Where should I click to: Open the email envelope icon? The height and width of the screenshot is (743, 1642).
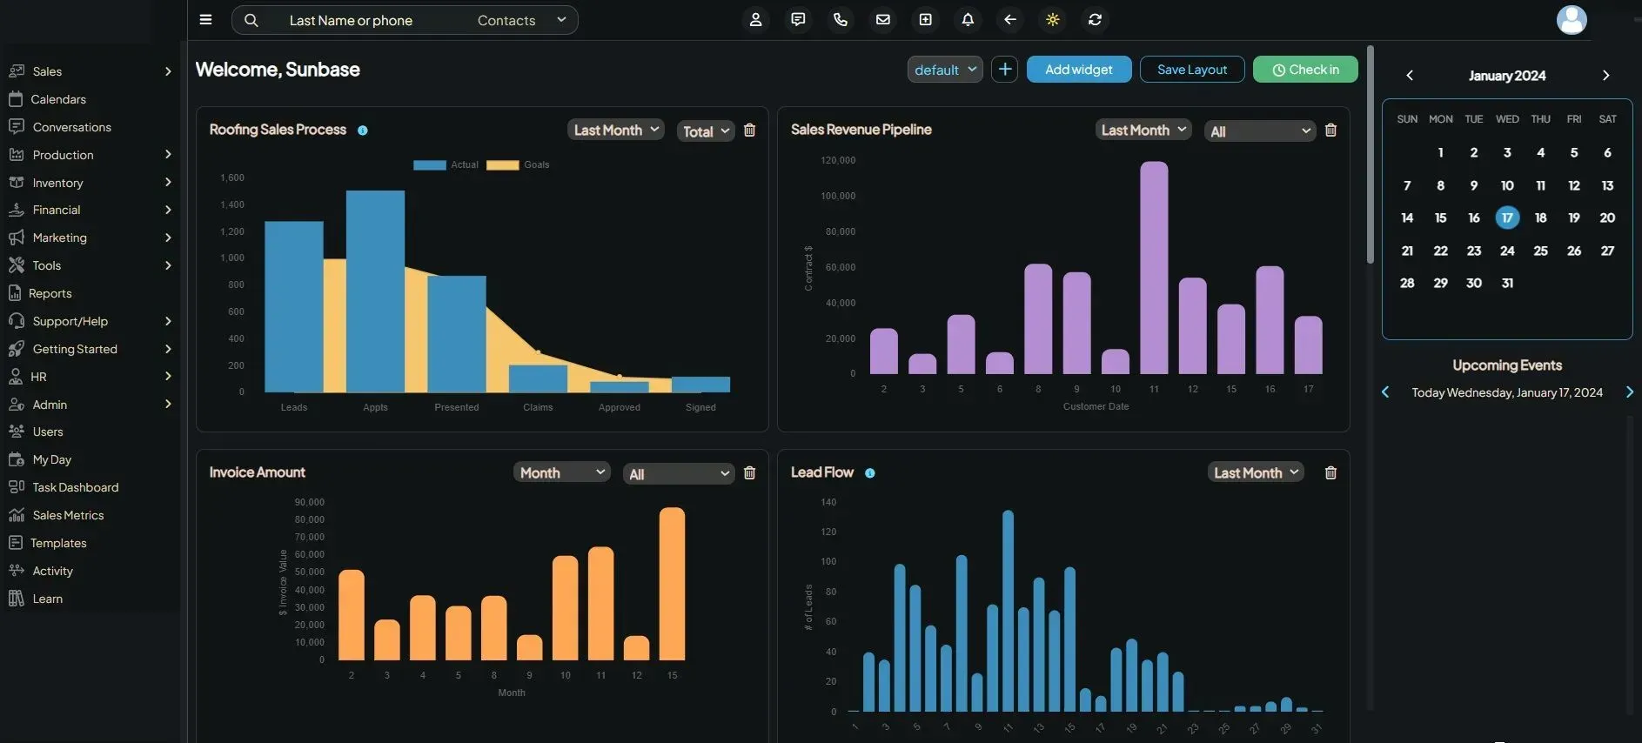pyautogui.click(x=883, y=19)
